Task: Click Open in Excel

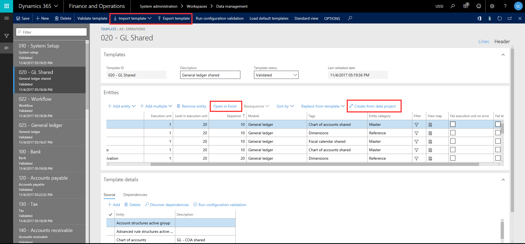Action: (225, 106)
